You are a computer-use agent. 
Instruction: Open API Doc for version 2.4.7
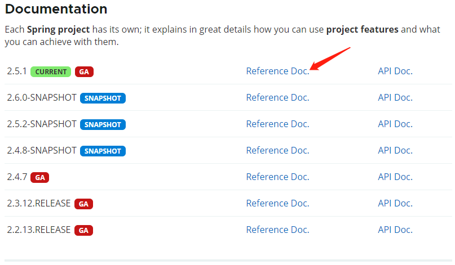pos(395,177)
